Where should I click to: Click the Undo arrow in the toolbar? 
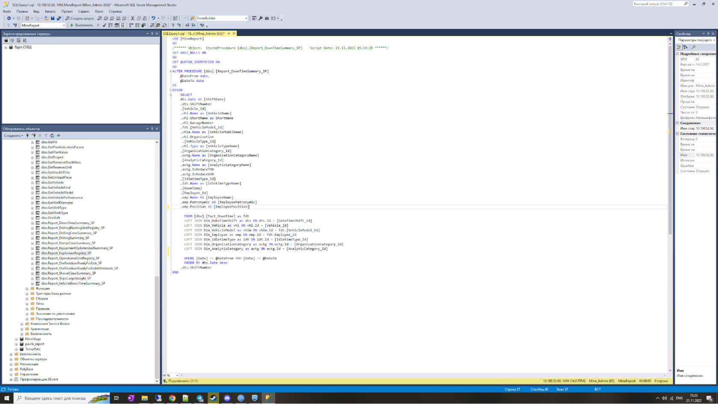tap(153, 18)
